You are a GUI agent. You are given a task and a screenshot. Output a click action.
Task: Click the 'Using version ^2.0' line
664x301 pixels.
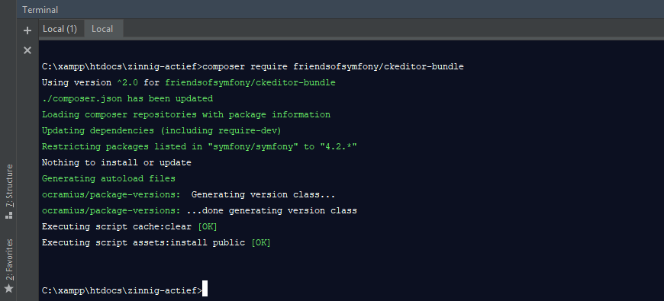[x=189, y=83]
